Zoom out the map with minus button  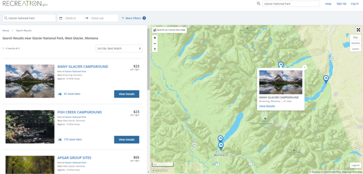pos(155,43)
